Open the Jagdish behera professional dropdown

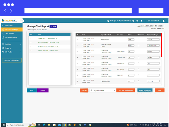coord(103,90)
